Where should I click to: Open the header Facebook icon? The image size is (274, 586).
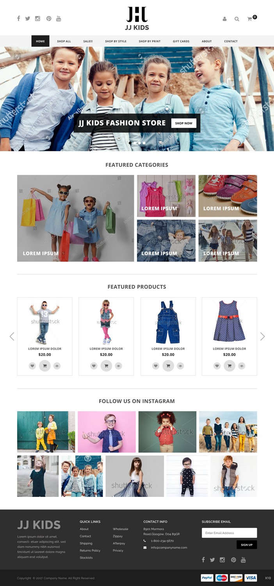(18, 18)
